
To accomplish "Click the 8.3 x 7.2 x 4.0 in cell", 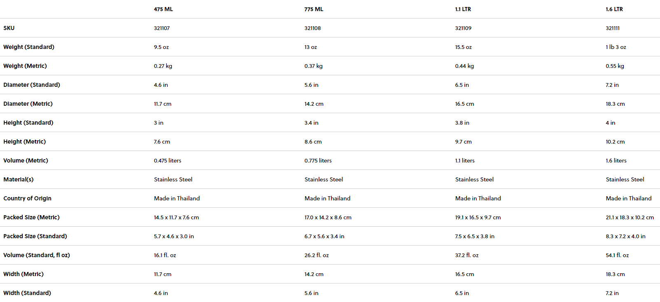I will coord(625,236).
